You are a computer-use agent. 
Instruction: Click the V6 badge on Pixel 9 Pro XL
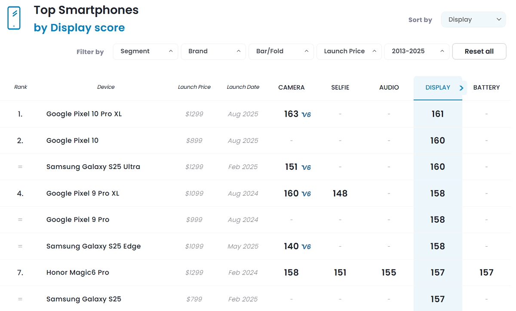(306, 194)
